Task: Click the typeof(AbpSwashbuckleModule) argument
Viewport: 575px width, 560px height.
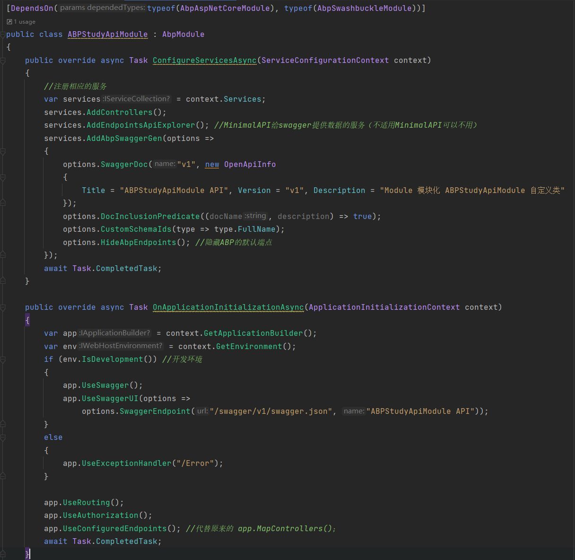Action: (x=347, y=8)
